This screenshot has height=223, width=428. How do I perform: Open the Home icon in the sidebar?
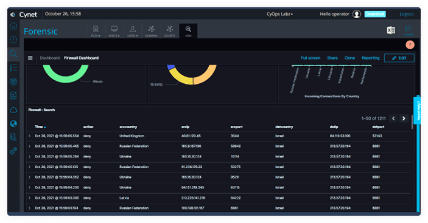click(13, 26)
